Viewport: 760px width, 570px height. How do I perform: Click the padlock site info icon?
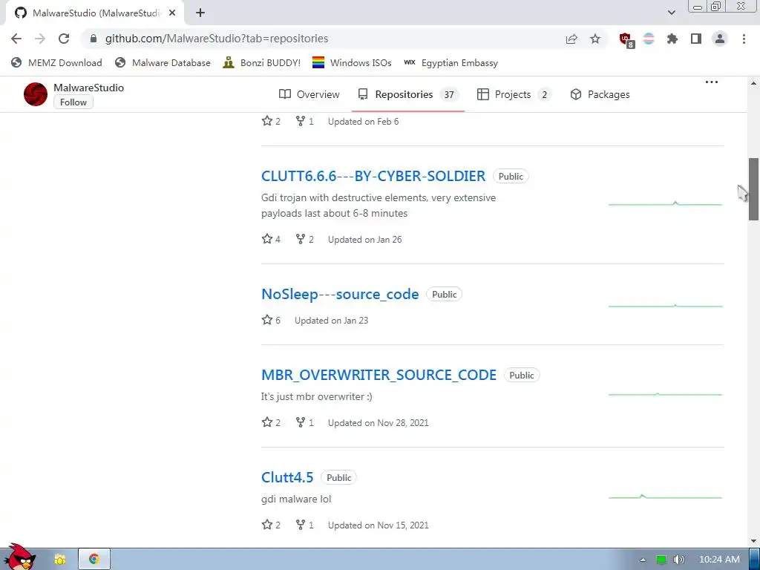[x=93, y=39]
